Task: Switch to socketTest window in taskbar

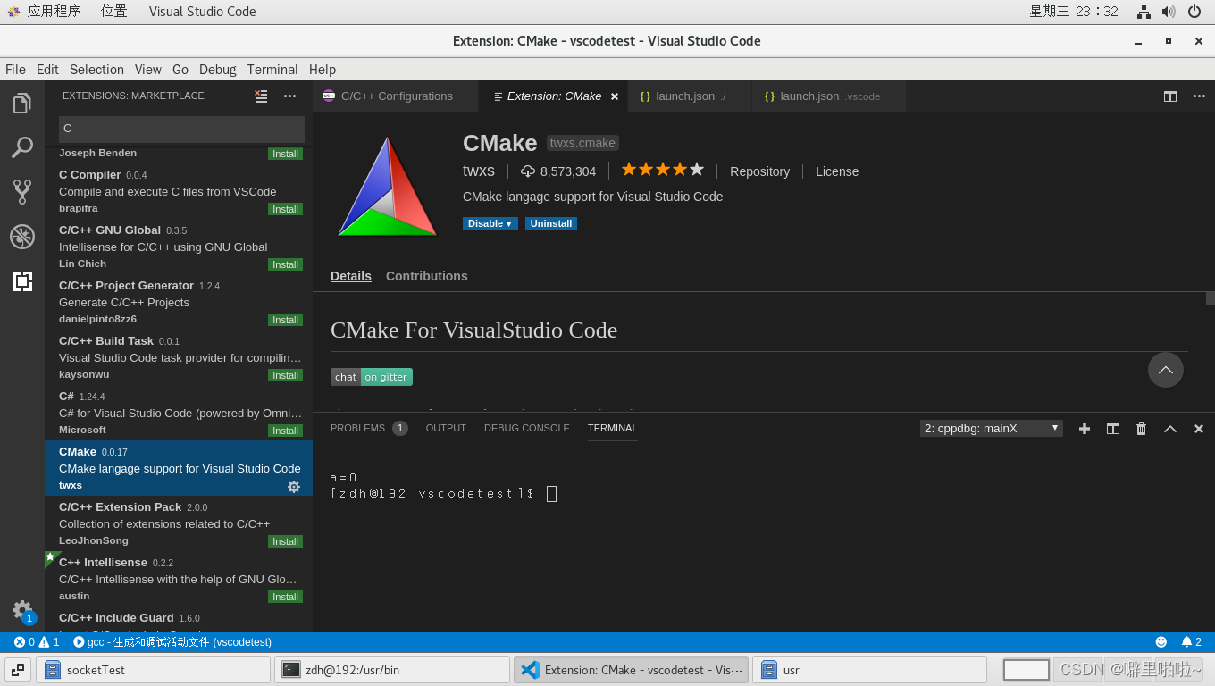Action: click(x=153, y=670)
